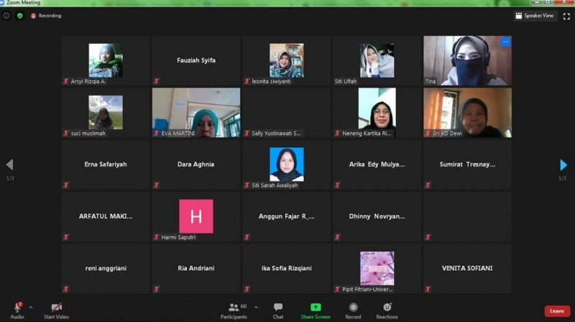
Task: Open more options on Tina's video
Action: tap(506, 42)
